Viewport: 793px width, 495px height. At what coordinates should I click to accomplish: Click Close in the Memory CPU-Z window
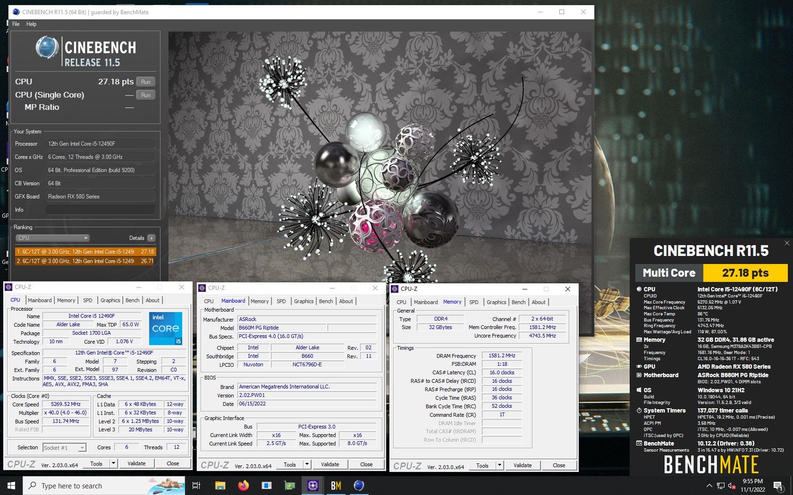(559, 465)
